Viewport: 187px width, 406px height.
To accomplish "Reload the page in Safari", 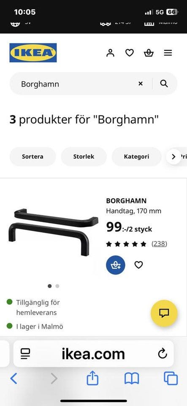I will click(163, 354).
